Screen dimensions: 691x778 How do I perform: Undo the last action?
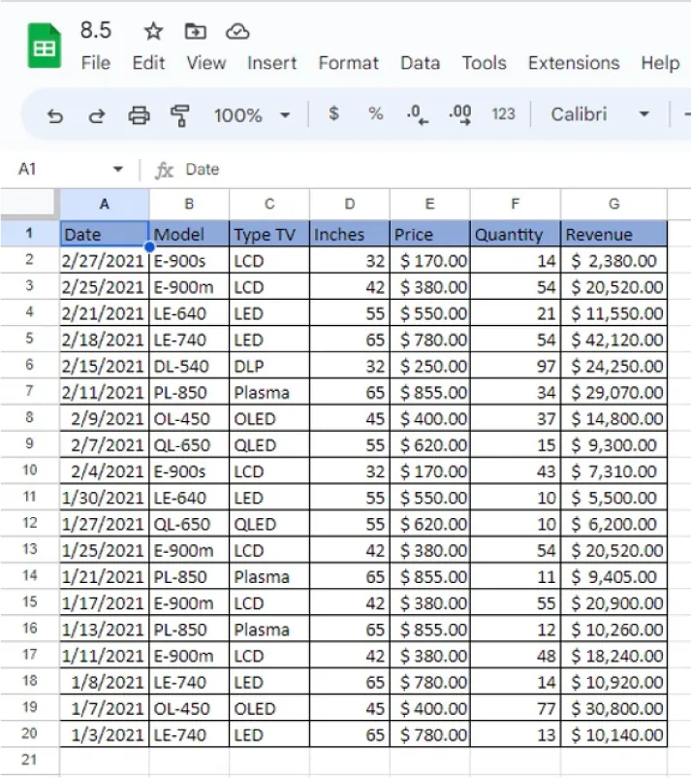click(x=55, y=115)
